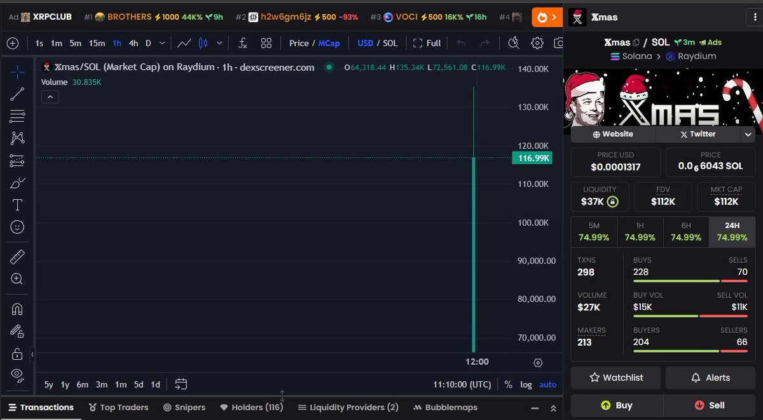
Task: Toggle stay in drawing mode pencil-lock
Action: tap(17, 331)
